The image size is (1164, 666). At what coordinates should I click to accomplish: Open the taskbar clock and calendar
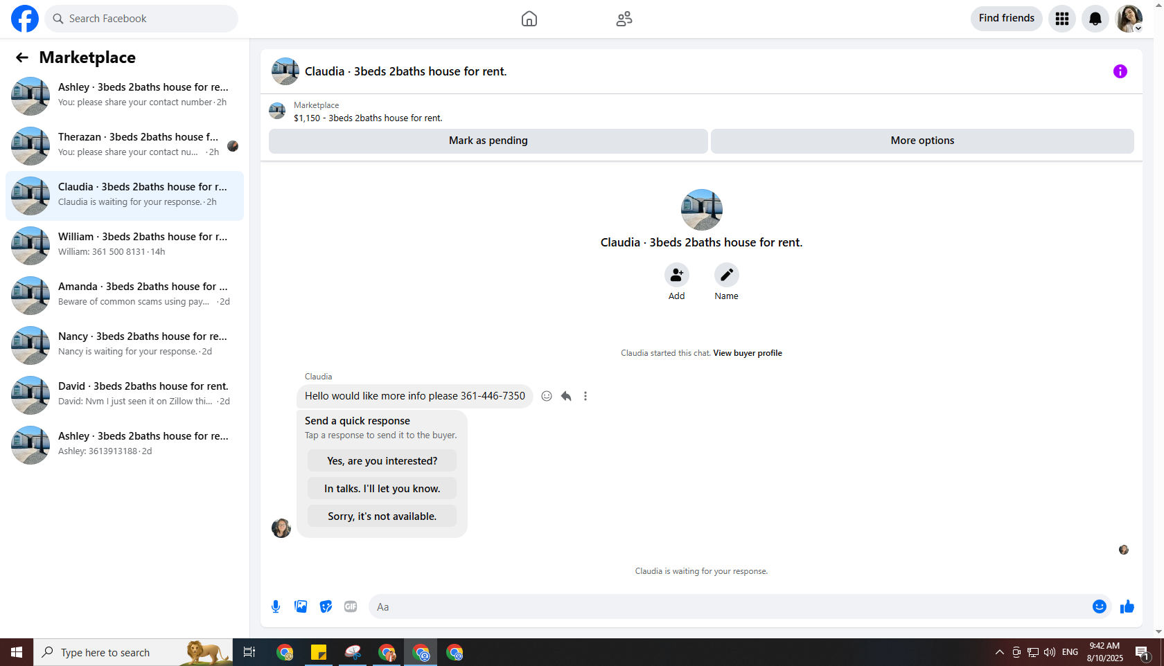click(x=1105, y=652)
